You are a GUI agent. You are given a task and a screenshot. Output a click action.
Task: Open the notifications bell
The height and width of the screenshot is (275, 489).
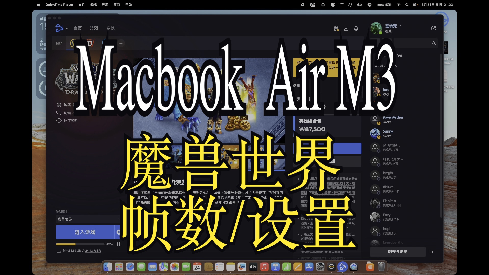tap(356, 28)
